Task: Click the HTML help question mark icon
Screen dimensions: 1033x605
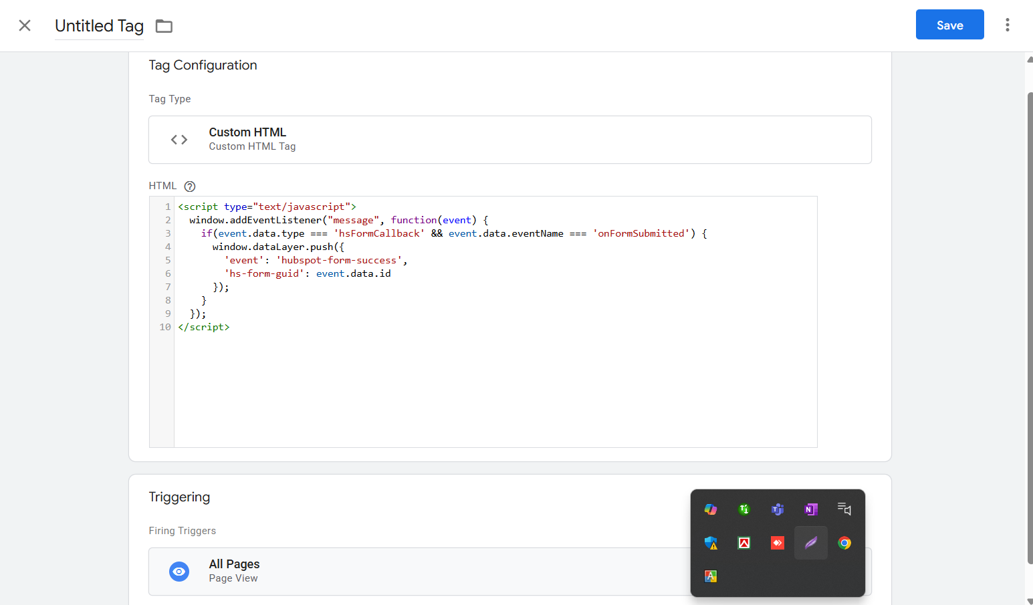Action: (x=190, y=187)
